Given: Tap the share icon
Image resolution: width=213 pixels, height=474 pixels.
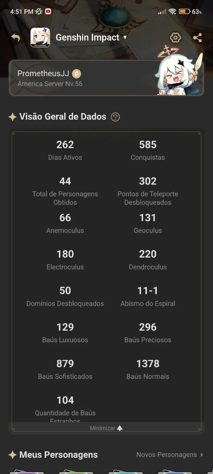Looking at the screenshot, I should pyautogui.click(x=197, y=38).
